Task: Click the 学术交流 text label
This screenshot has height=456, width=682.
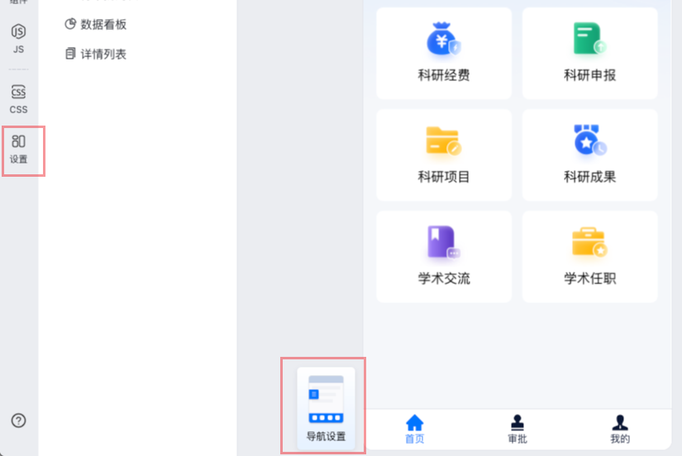Action: click(x=444, y=279)
